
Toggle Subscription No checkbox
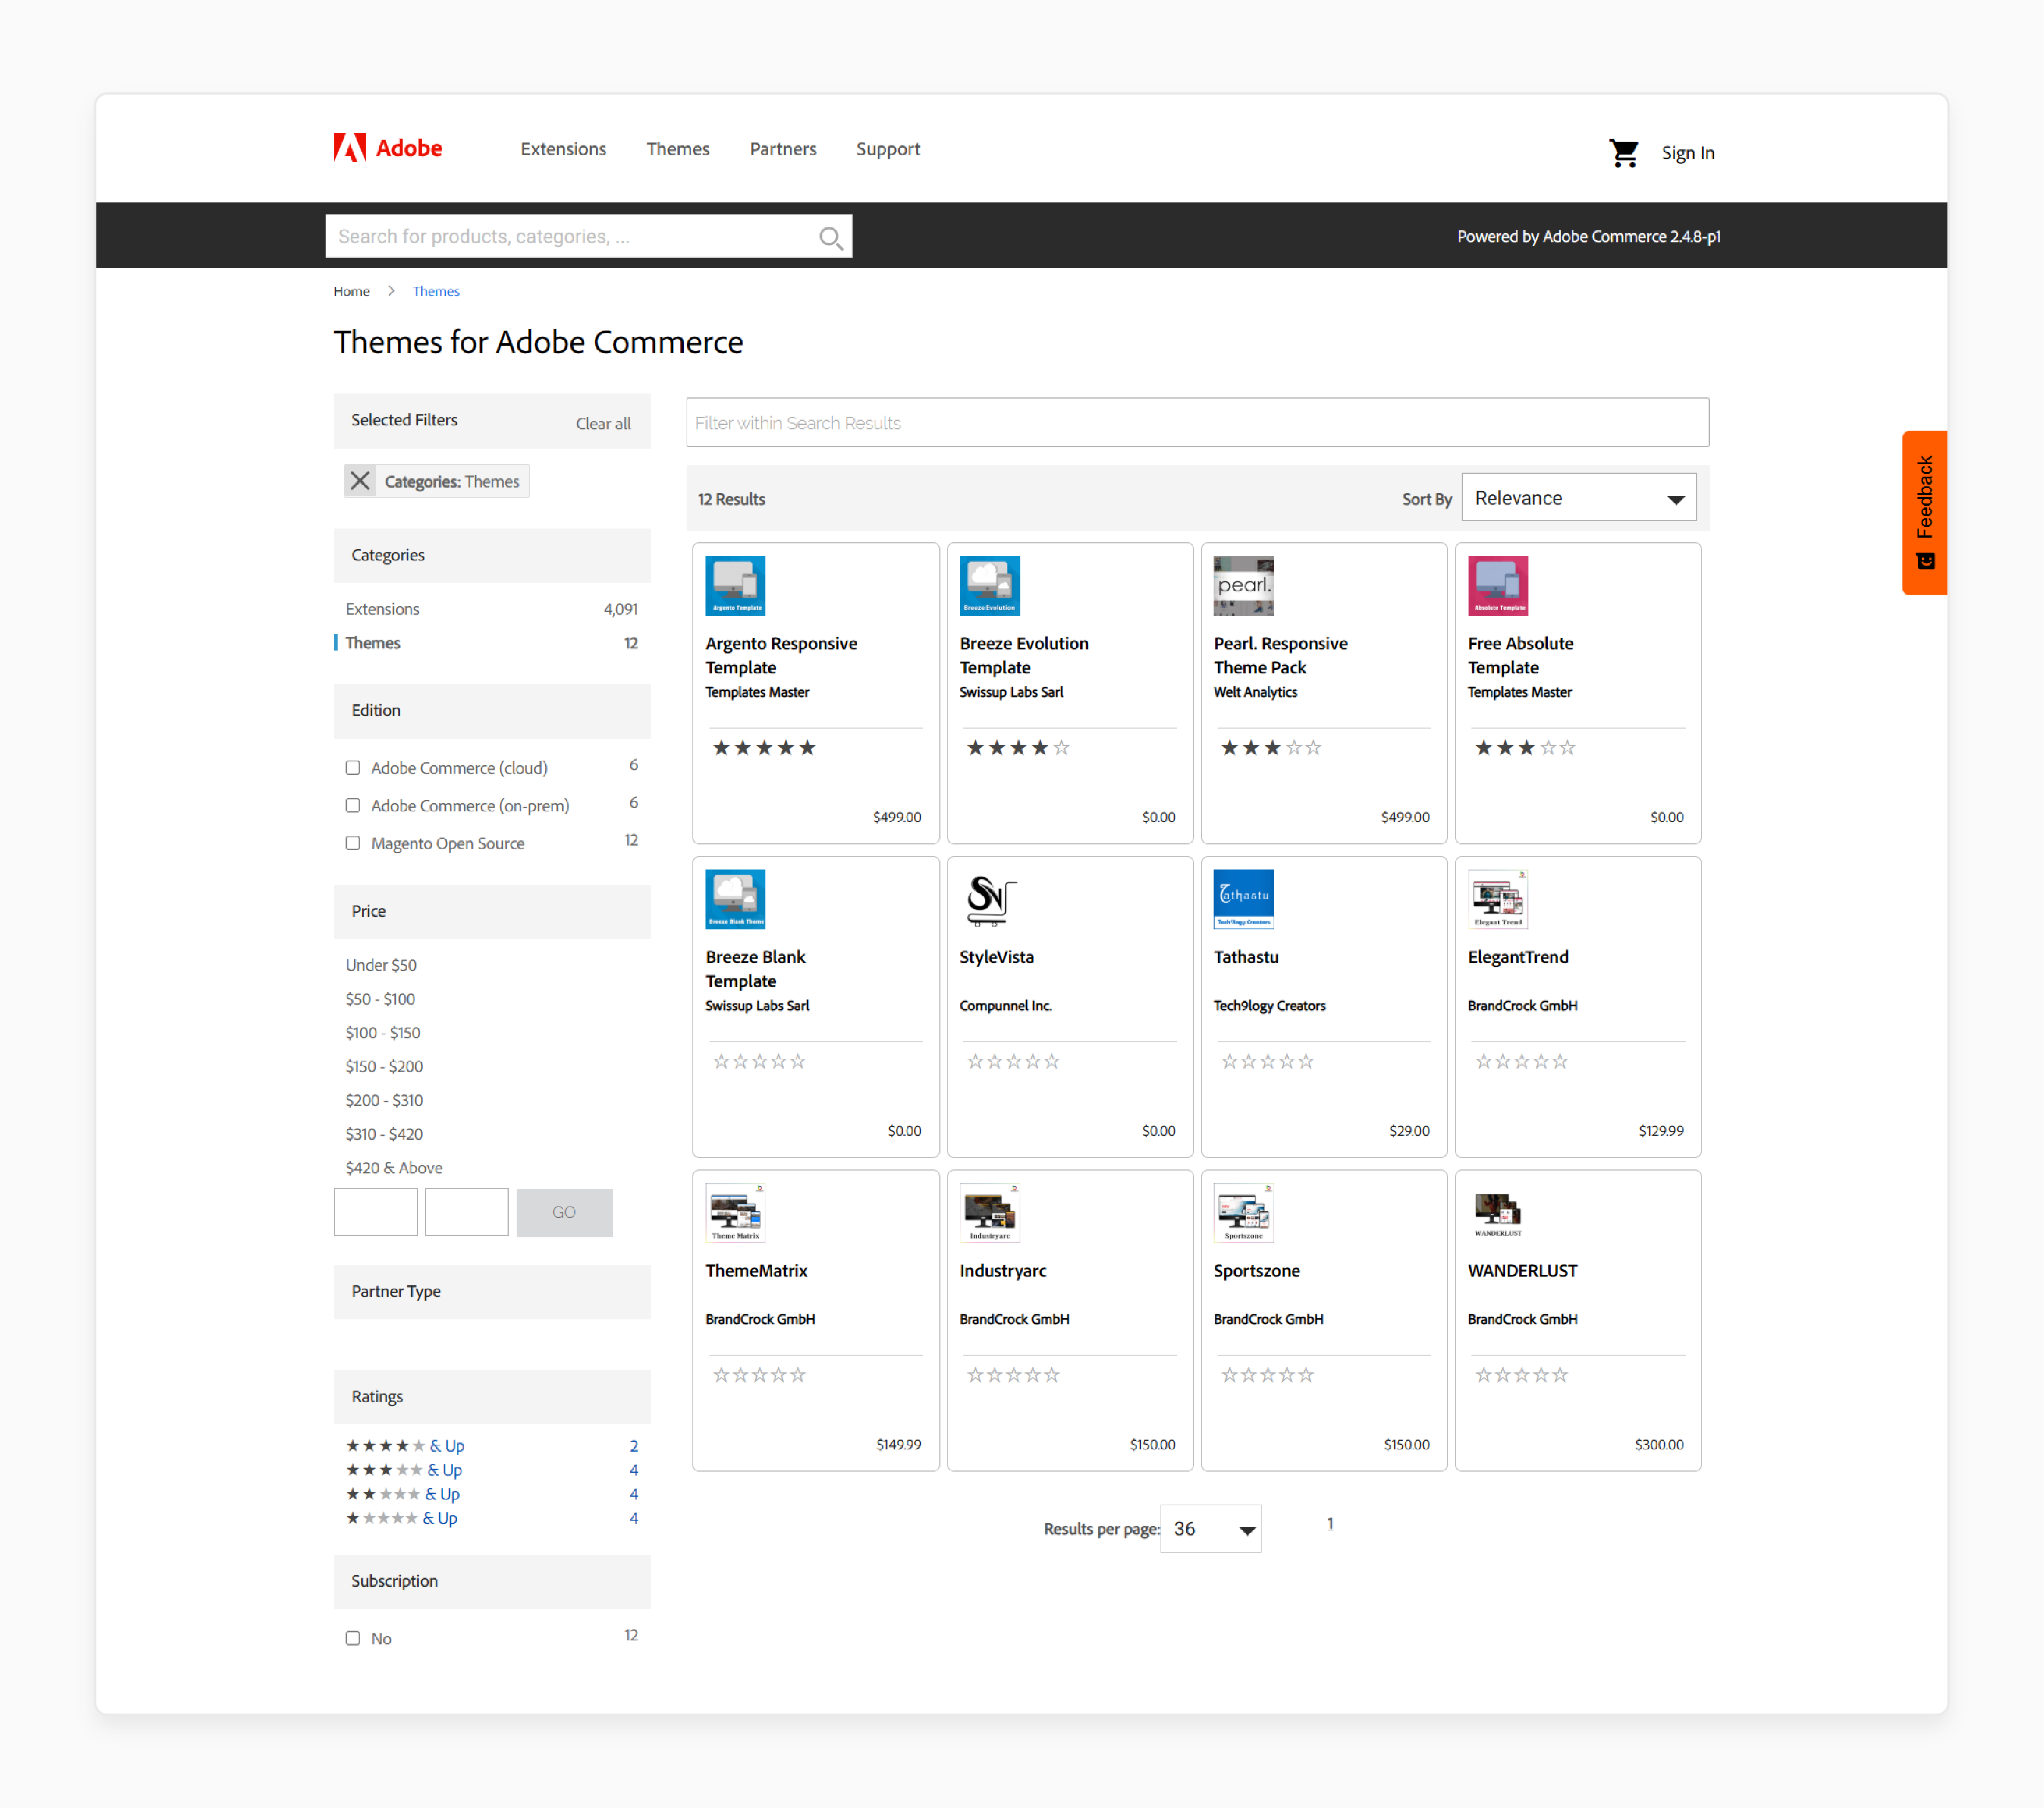[x=352, y=1638]
